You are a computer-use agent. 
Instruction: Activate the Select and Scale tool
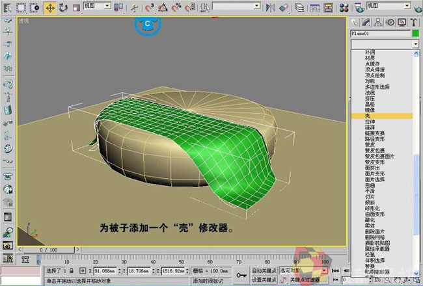click(x=75, y=8)
